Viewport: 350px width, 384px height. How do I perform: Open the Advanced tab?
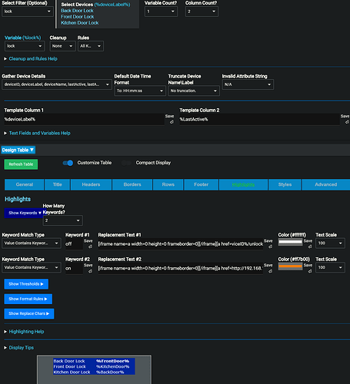[326, 184]
